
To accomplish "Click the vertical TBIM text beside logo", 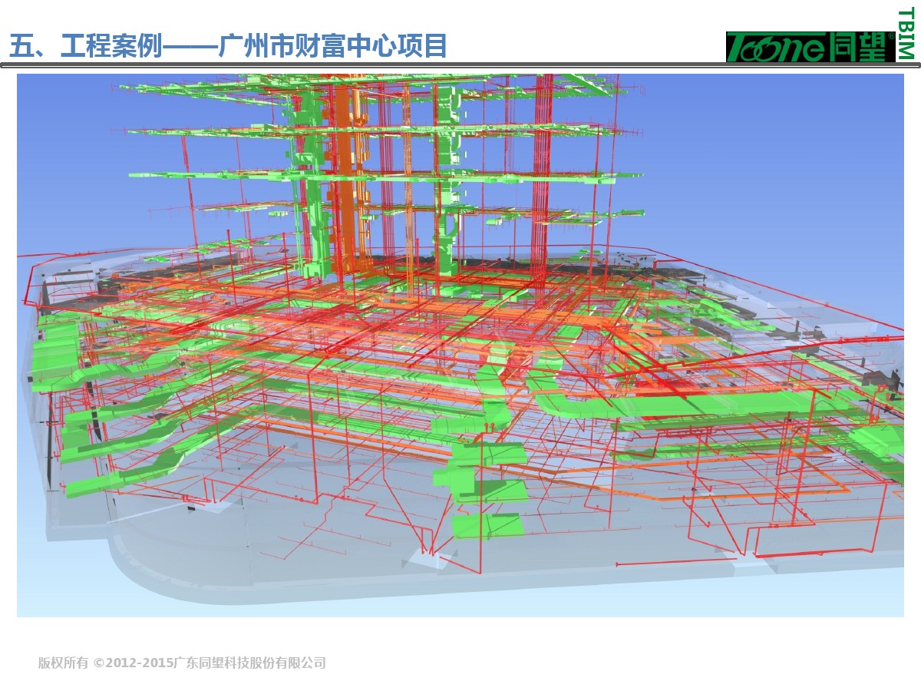I will pyautogui.click(x=906, y=34).
